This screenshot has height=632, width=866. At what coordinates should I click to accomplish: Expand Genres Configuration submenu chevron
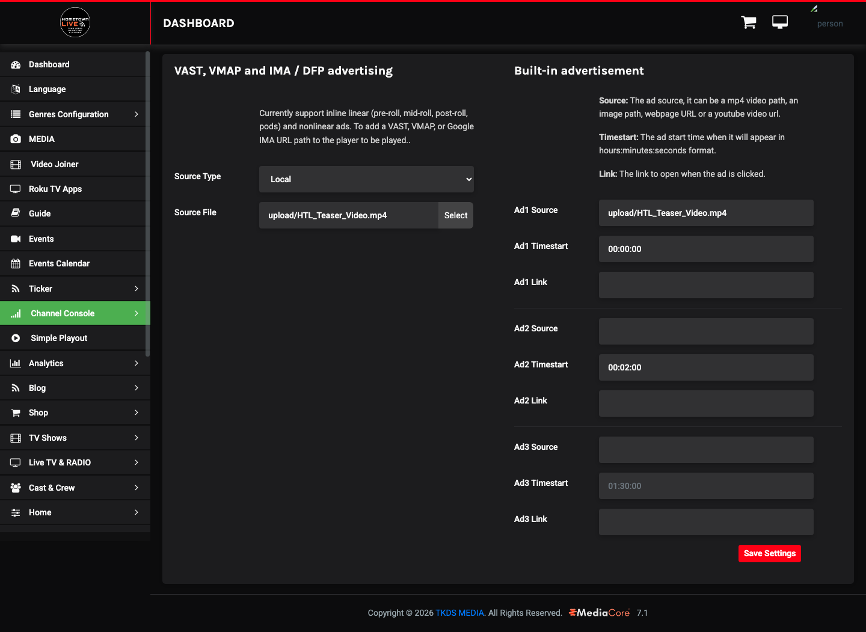(137, 114)
